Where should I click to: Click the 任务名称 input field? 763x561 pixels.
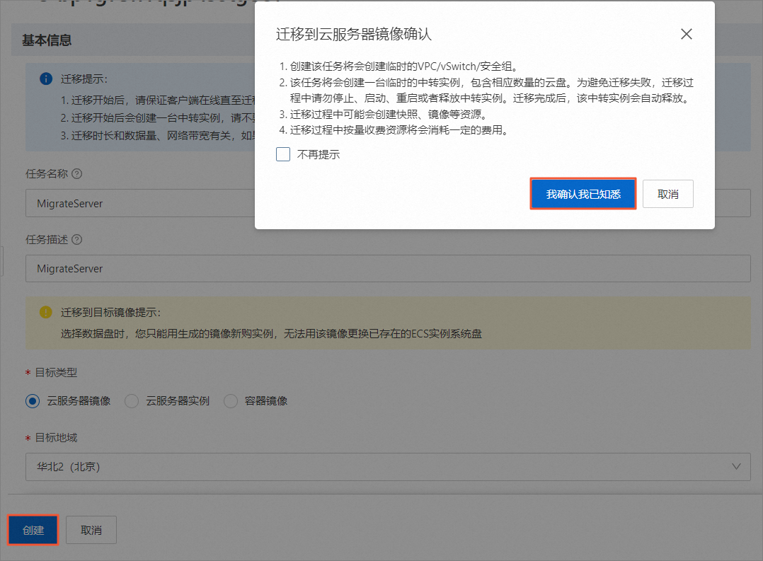click(140, 203)
